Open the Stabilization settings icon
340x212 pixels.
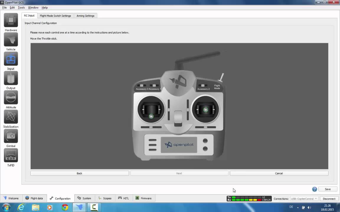click(x=11, y=117)
